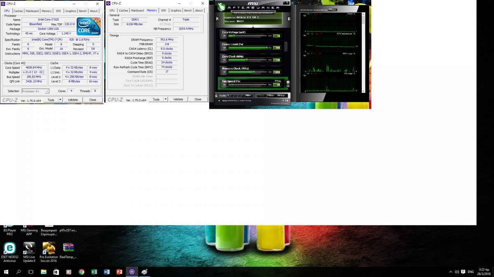This screenshot has height=277, width=494.
Task: Launch Google Chrome from the taskbar
Action: tap(82, 272)
